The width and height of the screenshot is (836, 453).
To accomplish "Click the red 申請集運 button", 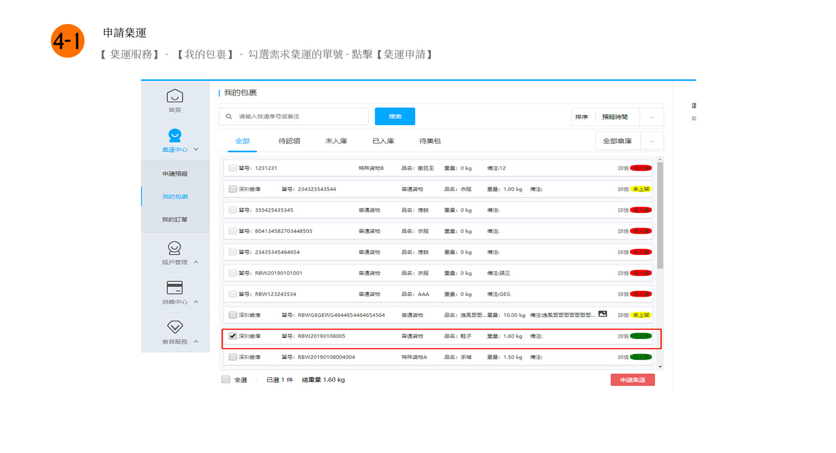I will [x=632, y=380].
